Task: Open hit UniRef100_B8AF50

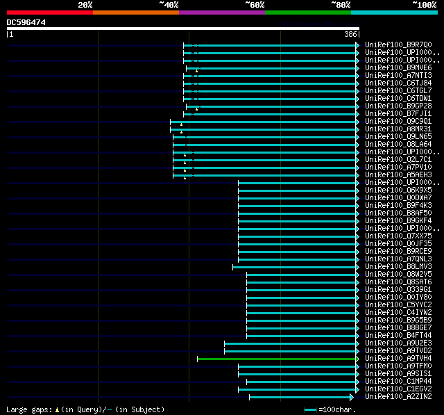Action: point(398,213)
